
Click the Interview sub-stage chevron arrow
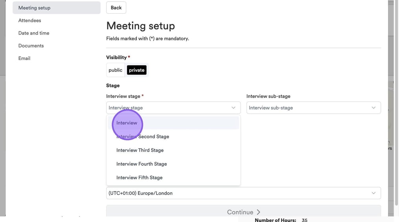(373, 108)
